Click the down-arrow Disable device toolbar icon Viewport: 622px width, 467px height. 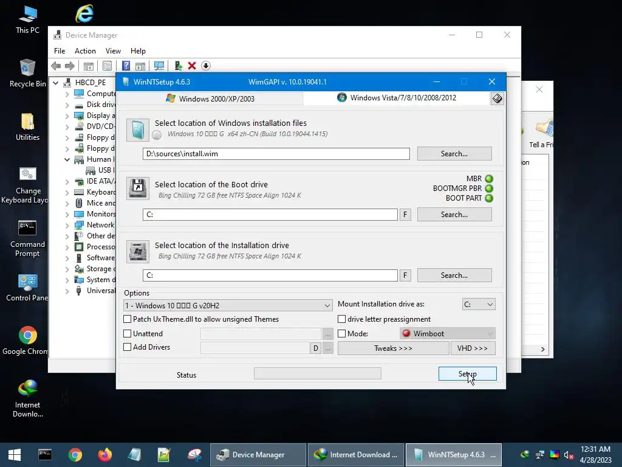206,66
